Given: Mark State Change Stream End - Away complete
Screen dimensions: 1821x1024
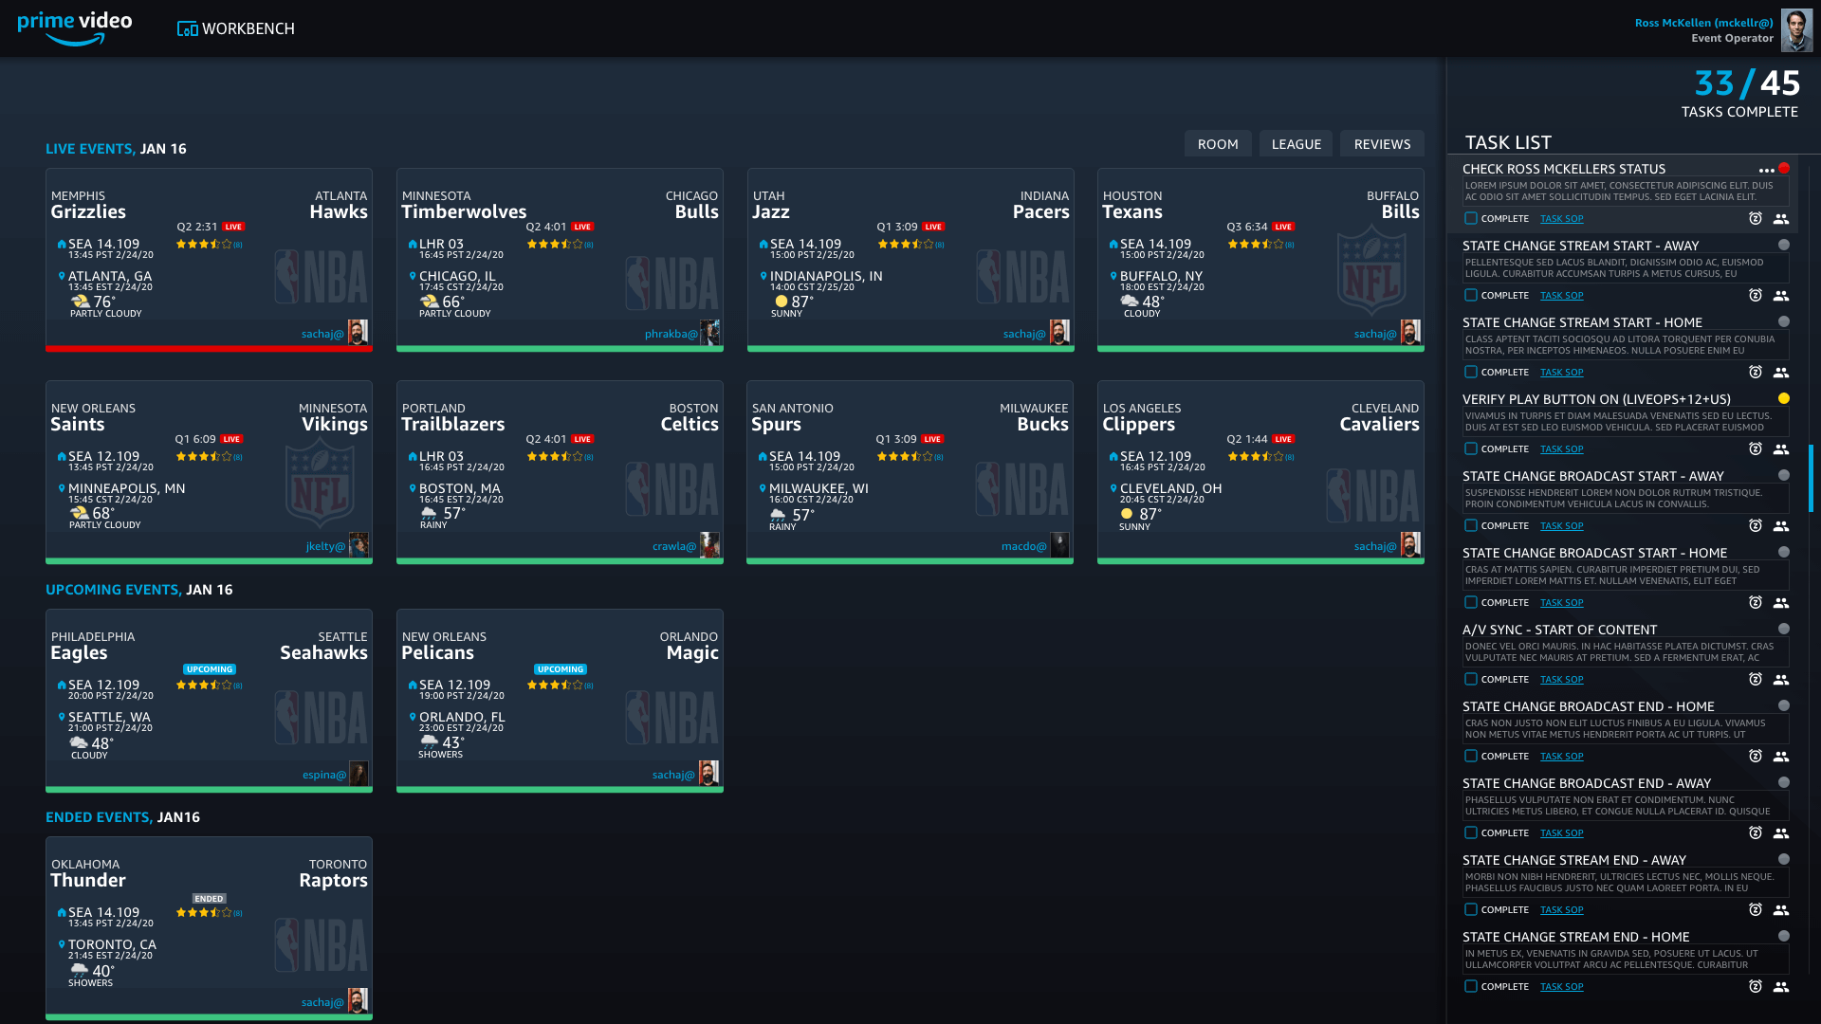Looking at the screenshot, I should [1471, 910].
